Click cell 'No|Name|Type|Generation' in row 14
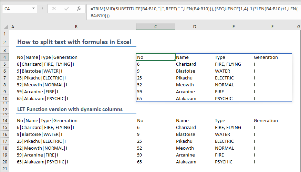301x172 pixels. coord(47,120)
